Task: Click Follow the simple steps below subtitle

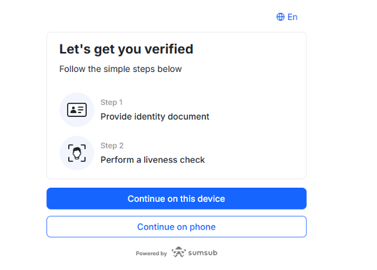Action: 120,69
